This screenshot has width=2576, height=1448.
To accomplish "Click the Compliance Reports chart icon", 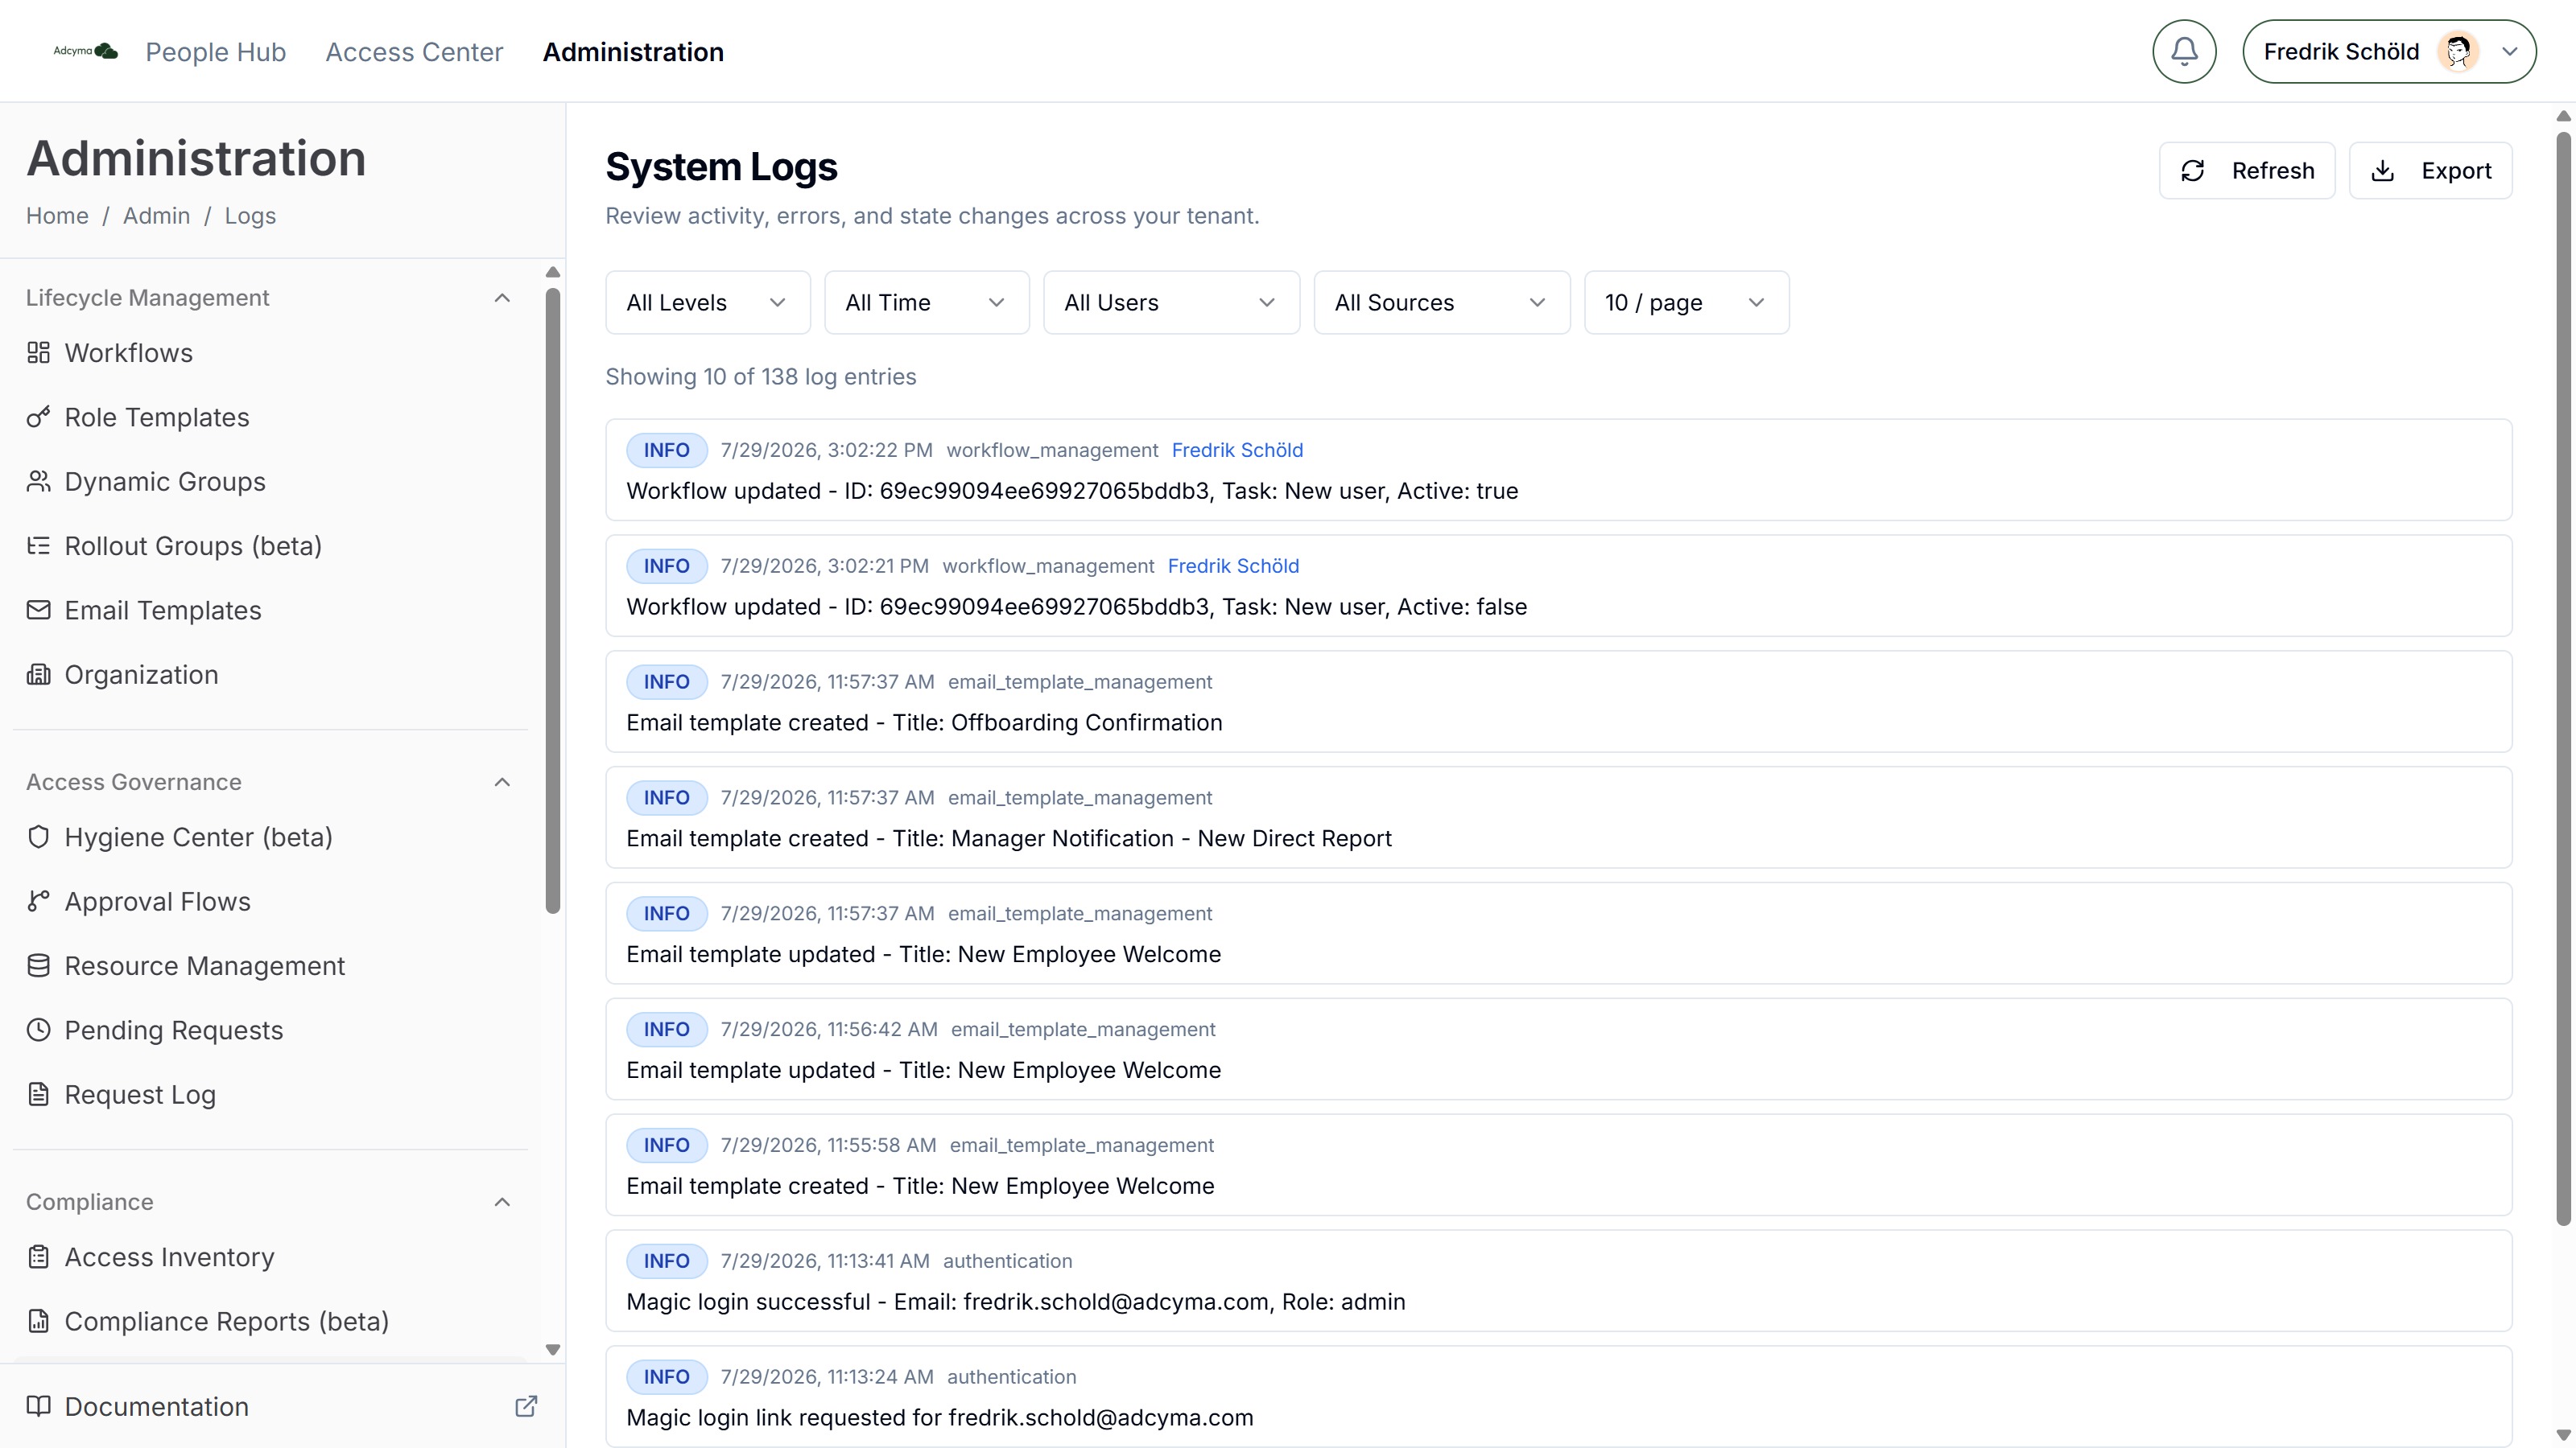I will click(38, 1321).
